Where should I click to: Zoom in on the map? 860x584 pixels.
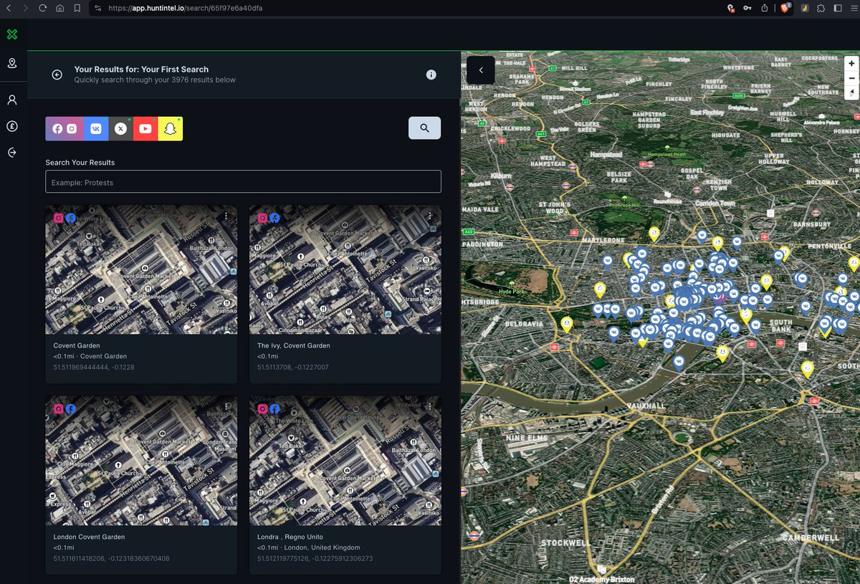851,63
